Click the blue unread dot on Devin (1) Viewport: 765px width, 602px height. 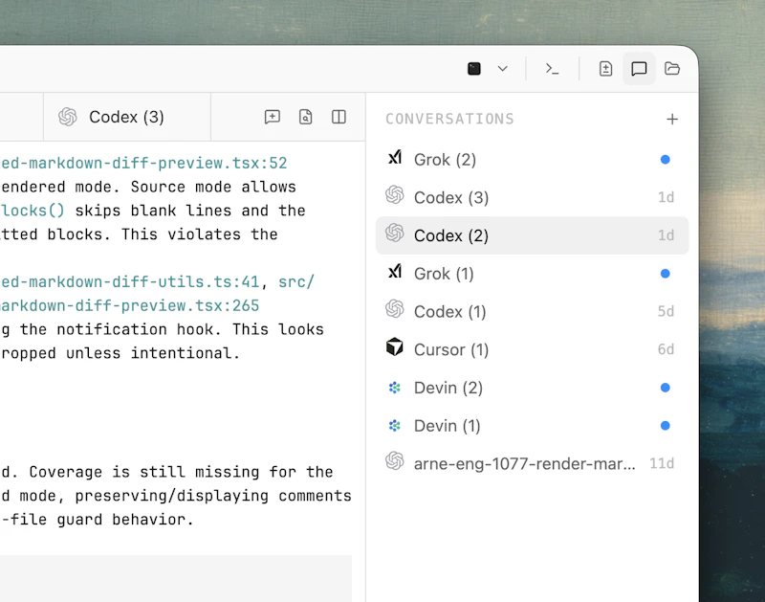pyautogui.click(x=665, y=426)
